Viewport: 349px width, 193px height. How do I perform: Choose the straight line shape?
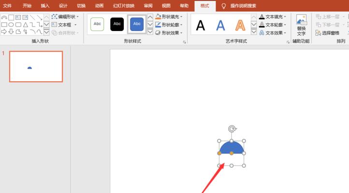coord(32,17)
